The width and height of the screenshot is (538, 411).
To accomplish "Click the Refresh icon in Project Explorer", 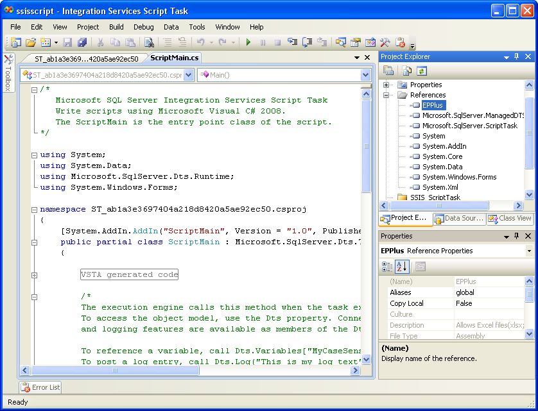I will pos(422,71).
